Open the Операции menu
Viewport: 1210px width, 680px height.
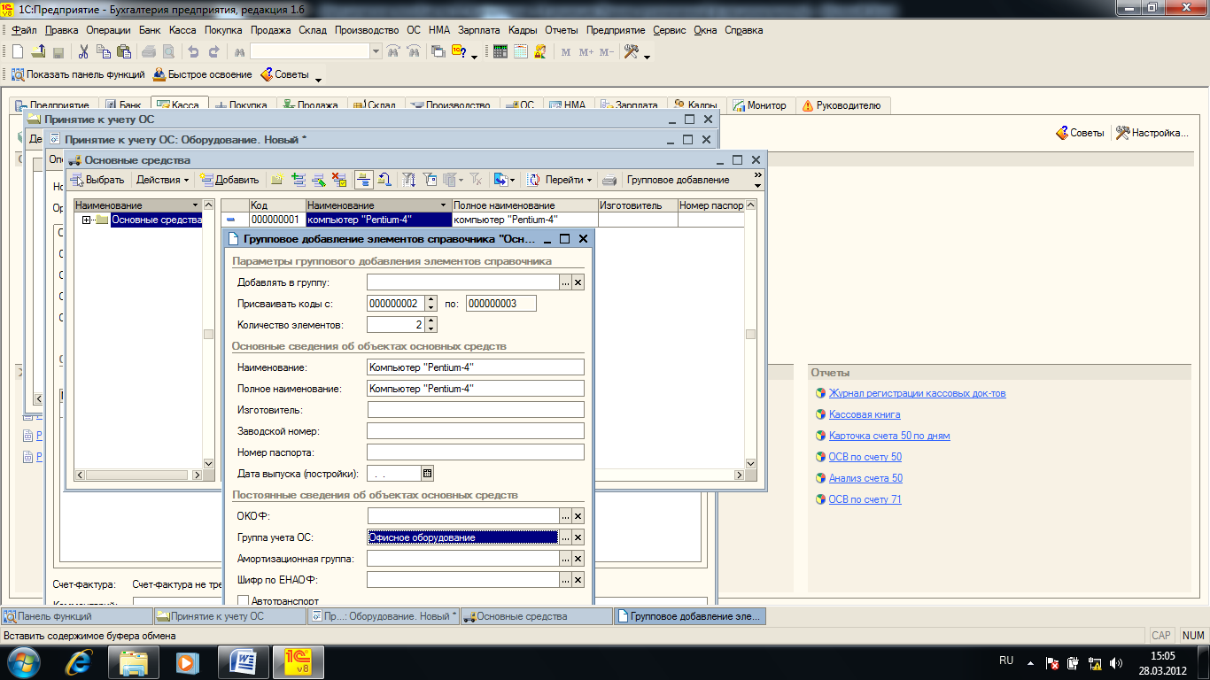pyautogui.click(x=109, y=30)
